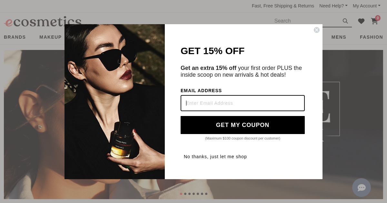Expand the My Account dropdown

point(367,6)
